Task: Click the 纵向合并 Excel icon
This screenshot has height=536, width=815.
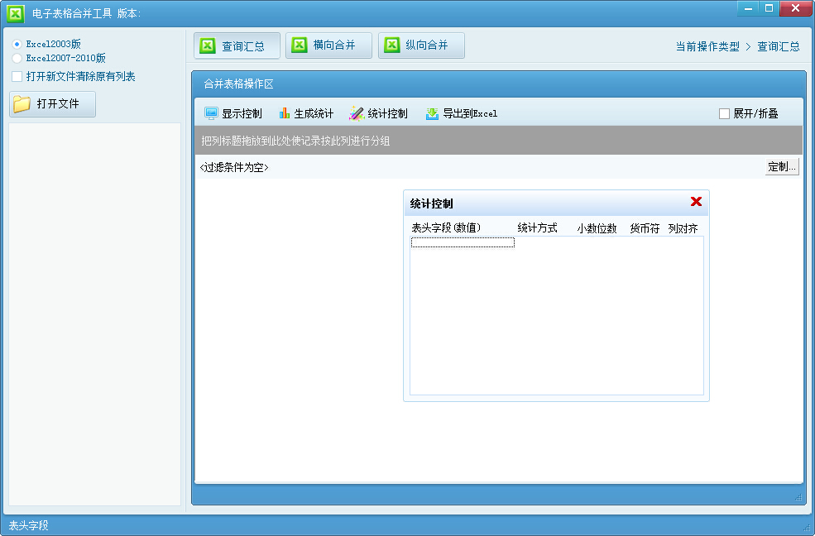Action: click(x=392, y=45)
